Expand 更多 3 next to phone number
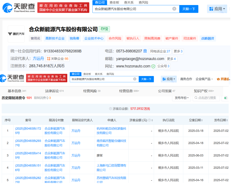 178,51
